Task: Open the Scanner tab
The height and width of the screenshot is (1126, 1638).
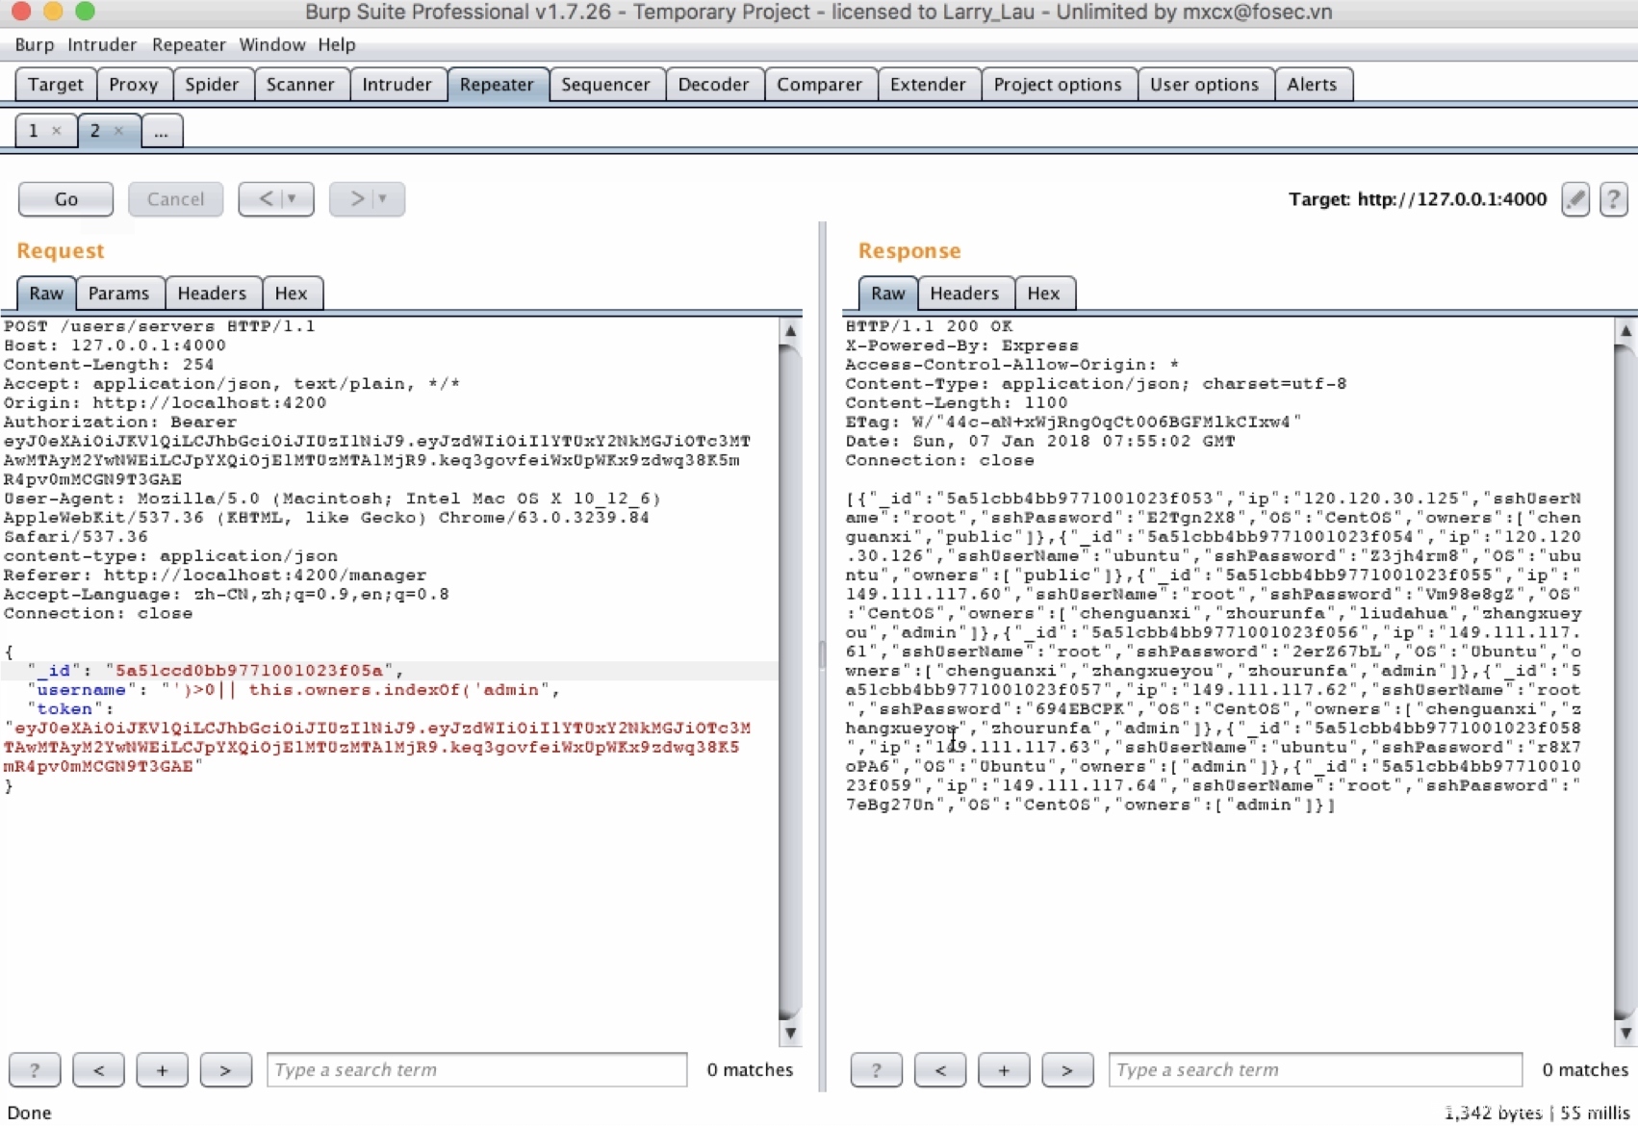Action: (300, 85)
